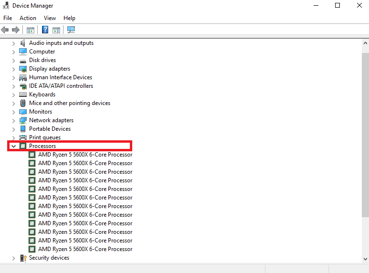Select Network adapters label

(x=51, y=120)
